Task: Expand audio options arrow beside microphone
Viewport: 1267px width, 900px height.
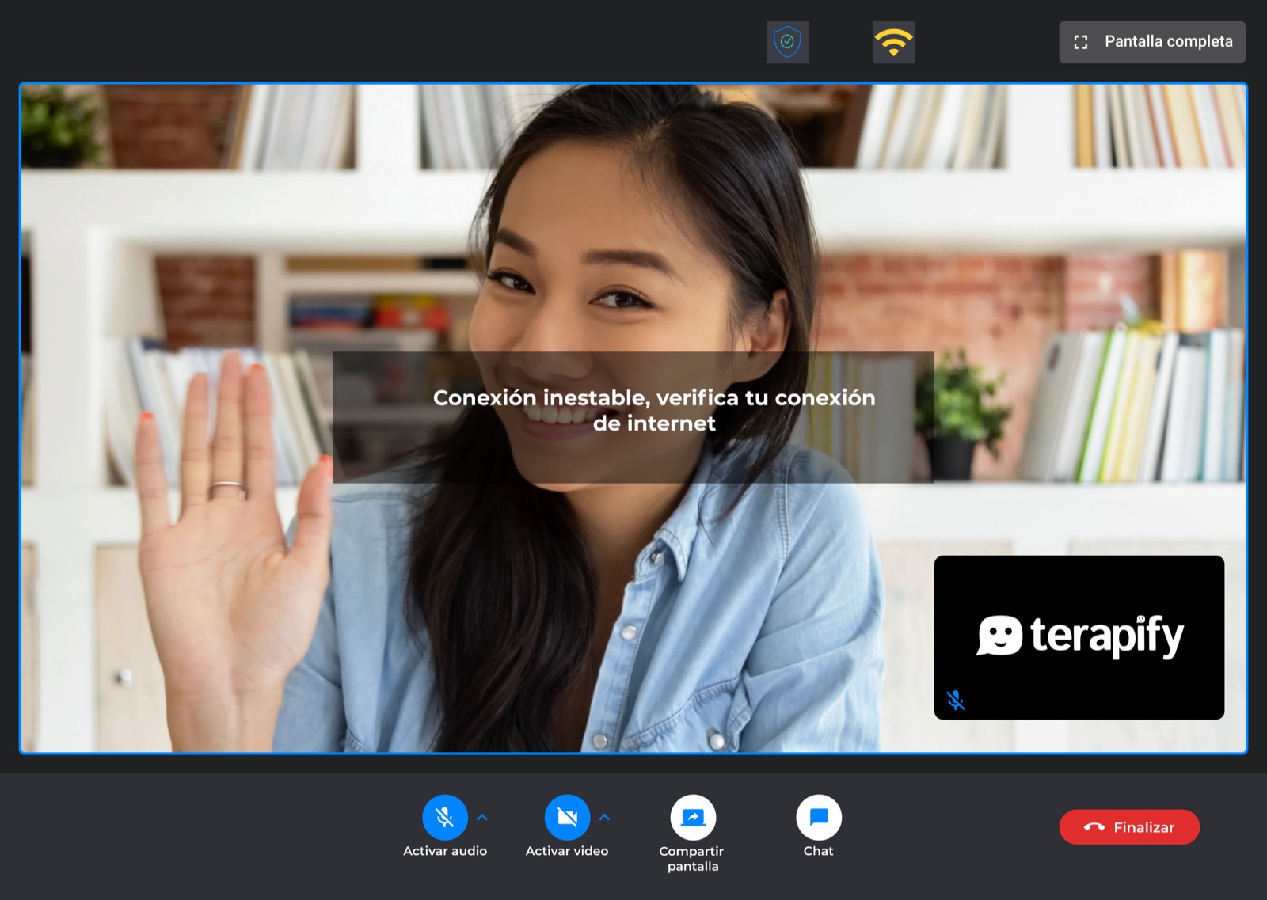Action: click(x=482, y=818)
